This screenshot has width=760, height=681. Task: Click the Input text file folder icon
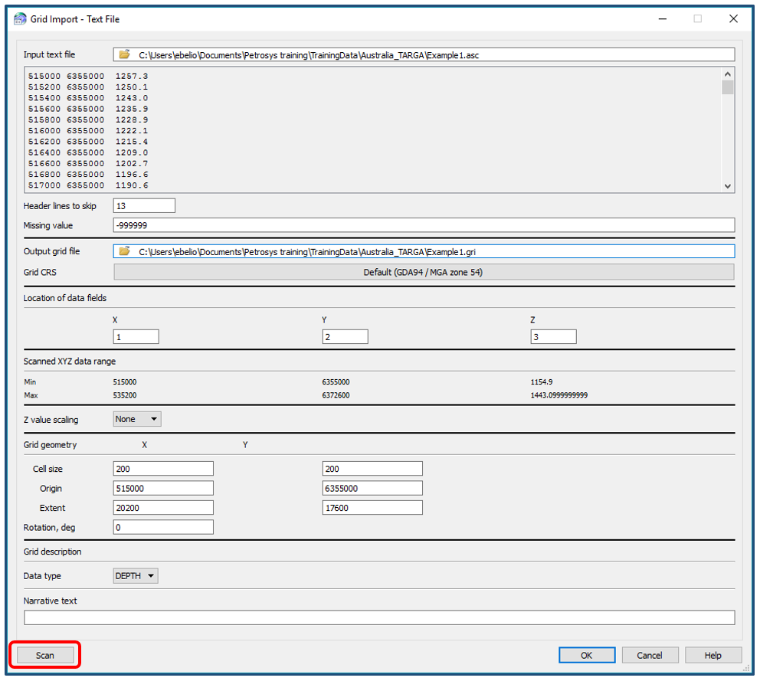[125, 54]
